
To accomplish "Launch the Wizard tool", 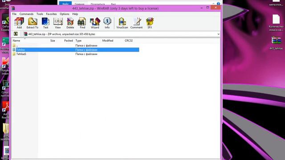I will (x=95, y=23).
